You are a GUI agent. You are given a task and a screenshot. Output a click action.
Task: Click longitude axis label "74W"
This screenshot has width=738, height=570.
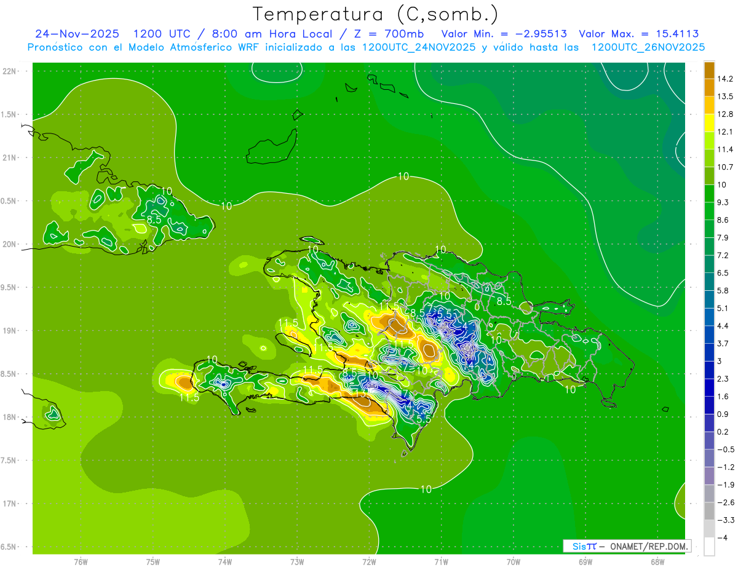224,561
